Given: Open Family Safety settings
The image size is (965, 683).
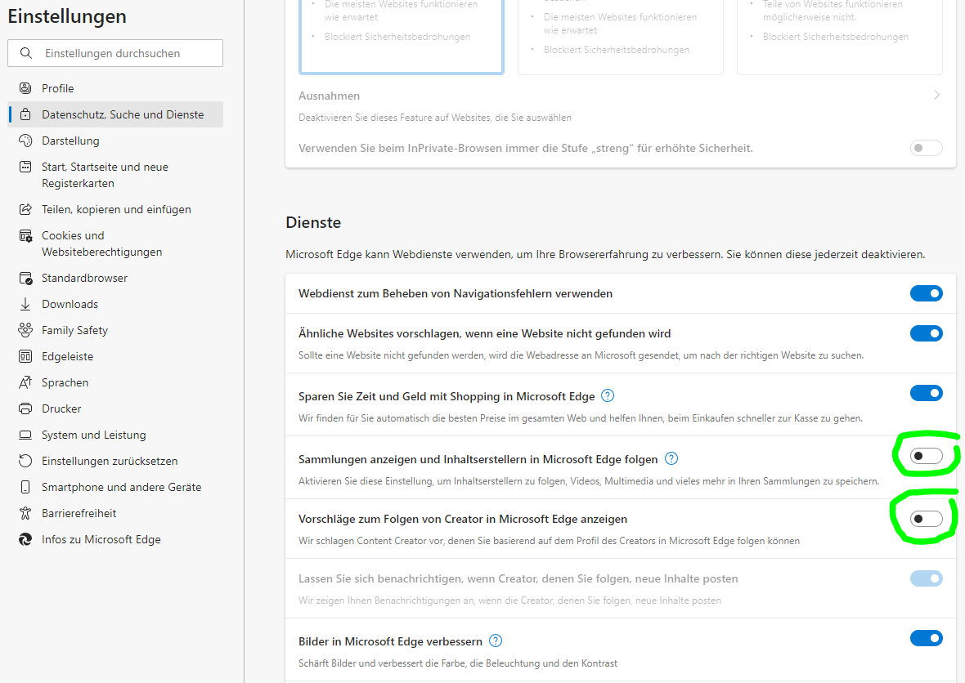Looking at the screenshot, I should [115, 330].
